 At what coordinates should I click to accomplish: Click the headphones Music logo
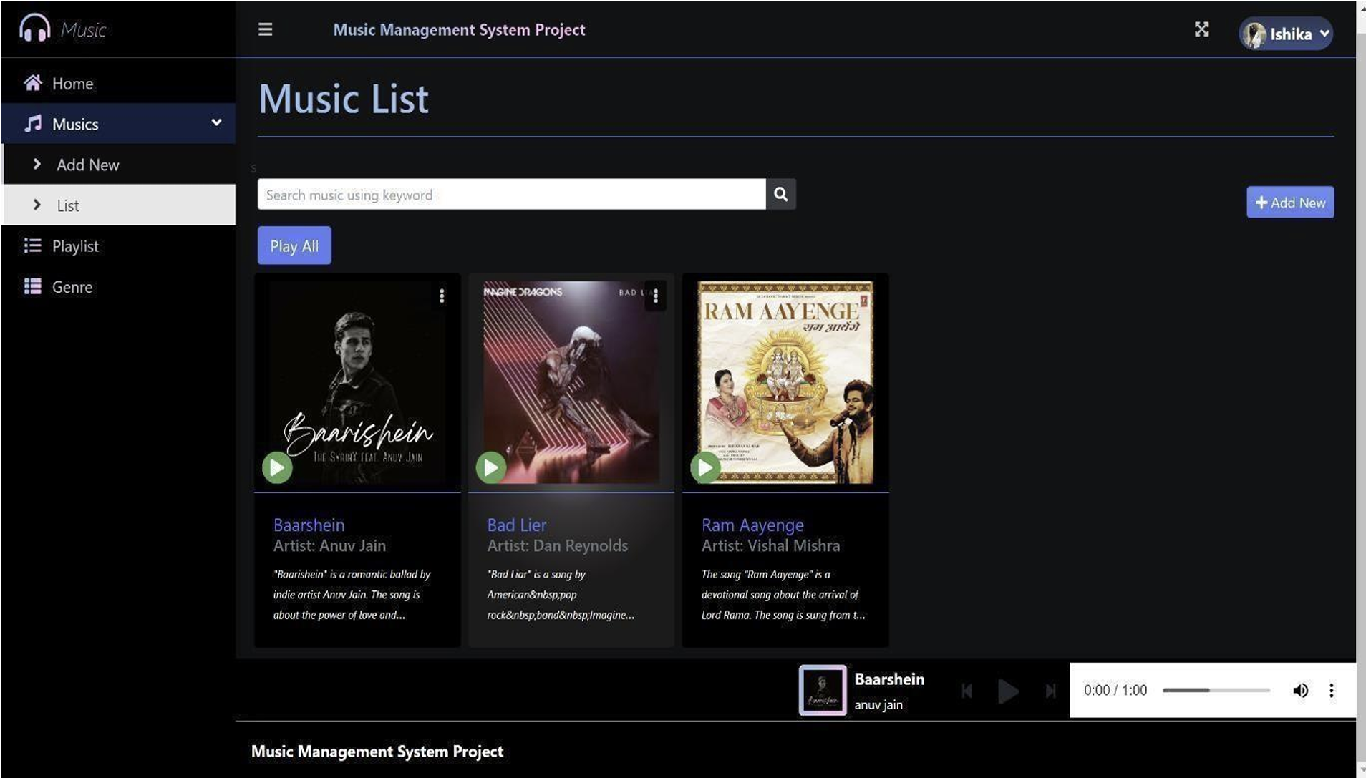[63, 29]
